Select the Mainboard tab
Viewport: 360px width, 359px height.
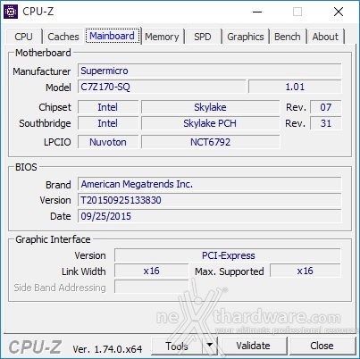tap(112, 36)
